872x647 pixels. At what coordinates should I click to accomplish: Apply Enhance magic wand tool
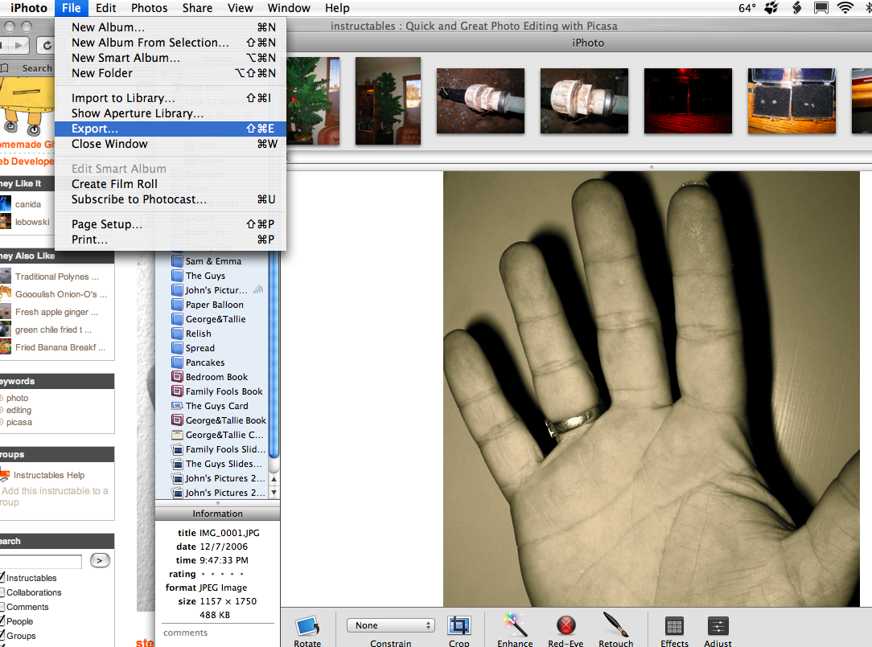[x=514, y=624]
